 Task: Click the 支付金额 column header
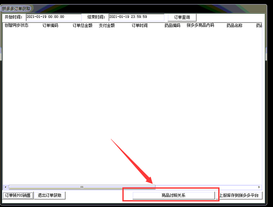coord(107,26)
